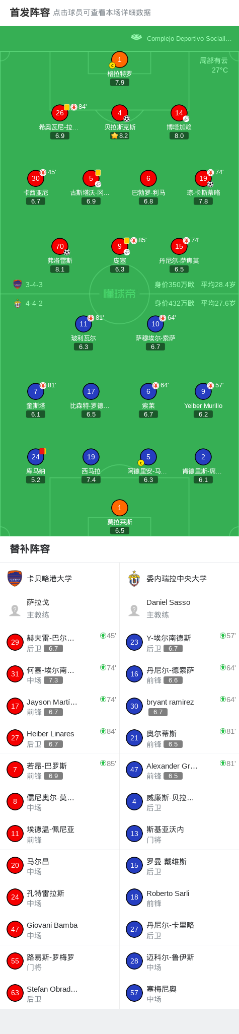Open coach 萨拉戈 avatar placeholder
This screenshot has height=1034, width=239.
[x=15, y=610]
